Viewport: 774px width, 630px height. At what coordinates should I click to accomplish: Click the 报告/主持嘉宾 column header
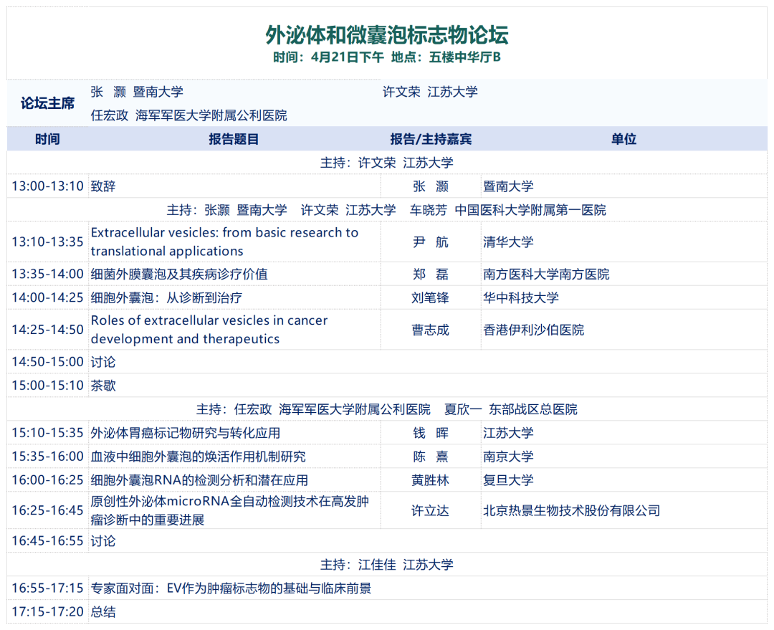click(x=431, y=139)
